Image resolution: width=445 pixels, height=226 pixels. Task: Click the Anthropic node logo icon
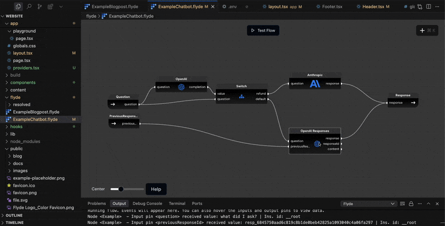[315, 84]
